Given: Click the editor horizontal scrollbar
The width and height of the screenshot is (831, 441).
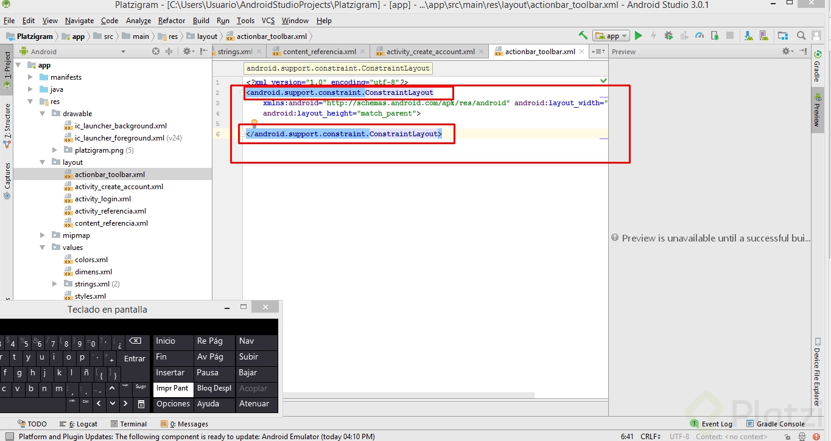Looking at the screenshot, I should click(409, 395).
